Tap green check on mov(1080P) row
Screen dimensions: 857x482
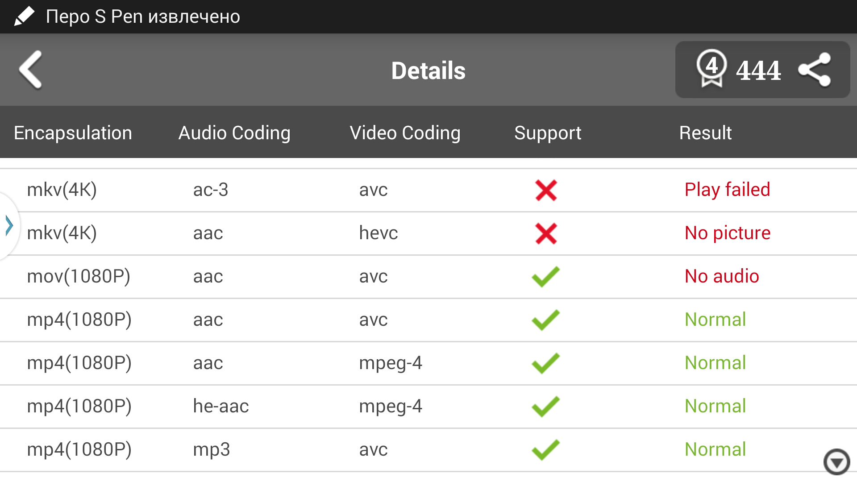click(545, 277)
